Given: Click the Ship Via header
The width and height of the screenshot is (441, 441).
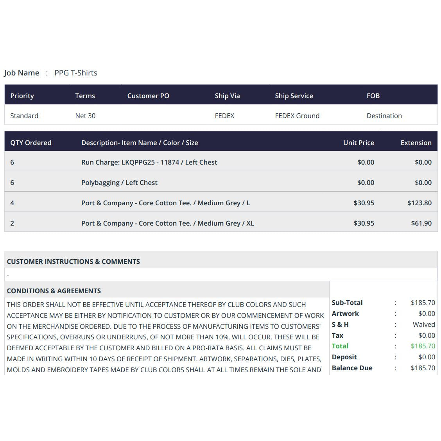Looking at the screenshot, I should click(227, 96).
